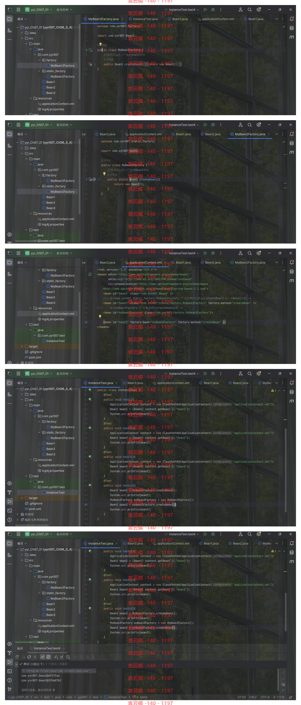301x705 pixels.
Task: Unfold the collapsed createBean method in MyBean3Factory
Action: pyautogui.click(x=95, y=64)
